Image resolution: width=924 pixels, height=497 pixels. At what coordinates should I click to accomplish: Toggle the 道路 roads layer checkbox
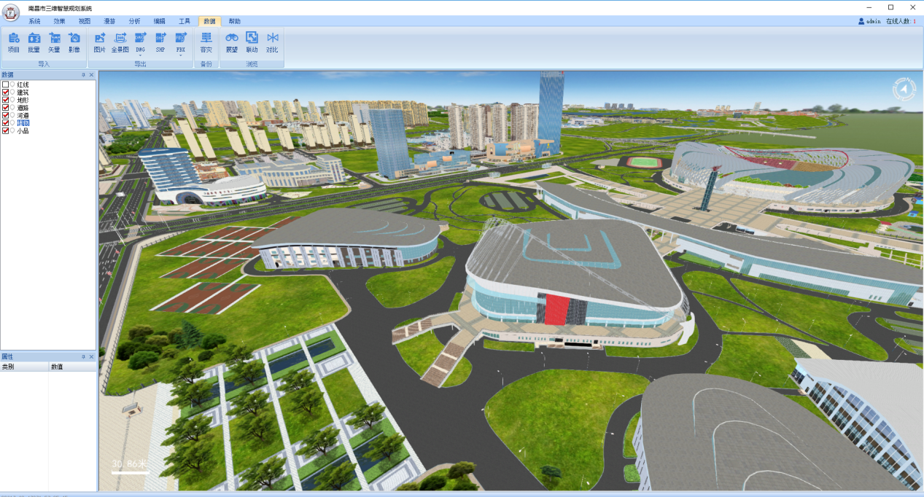[6, 108]
